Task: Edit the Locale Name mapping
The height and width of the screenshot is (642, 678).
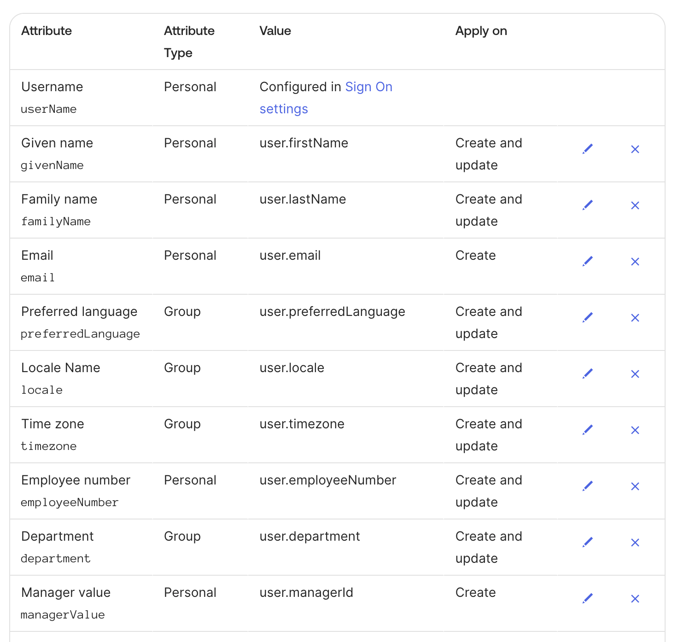Action: pos(588,373)
